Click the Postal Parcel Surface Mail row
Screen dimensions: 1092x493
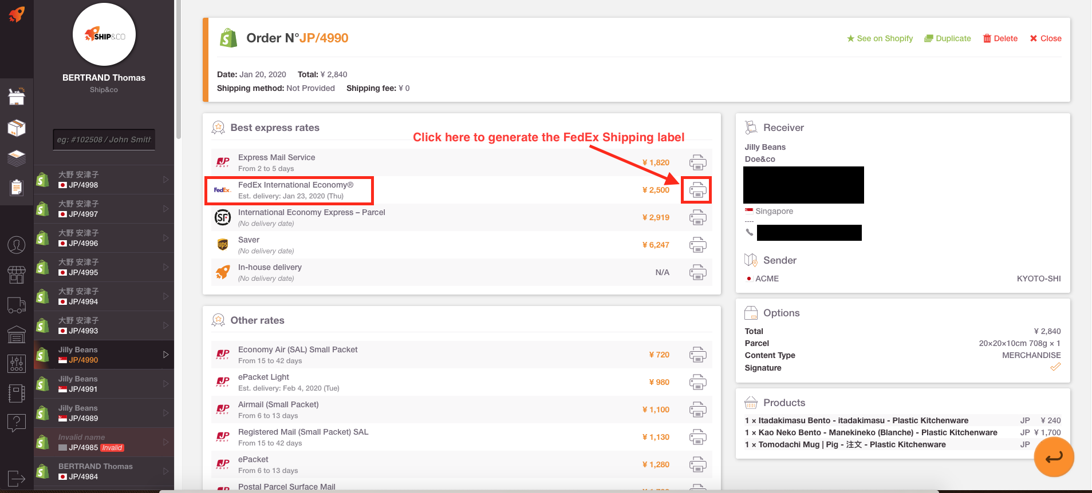click(x=462, y=487)
